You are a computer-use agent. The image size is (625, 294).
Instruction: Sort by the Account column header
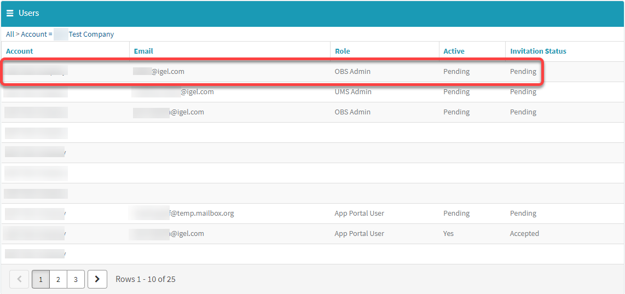(x=20, y=51)
